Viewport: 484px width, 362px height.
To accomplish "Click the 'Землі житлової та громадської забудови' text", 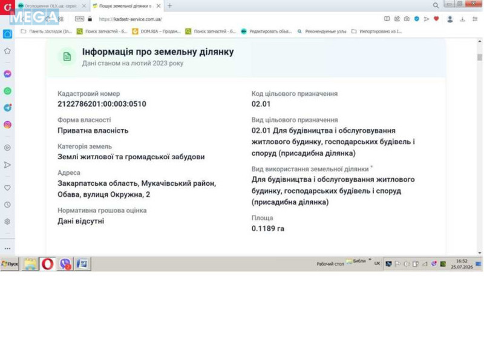I will [x=131, y=157].
